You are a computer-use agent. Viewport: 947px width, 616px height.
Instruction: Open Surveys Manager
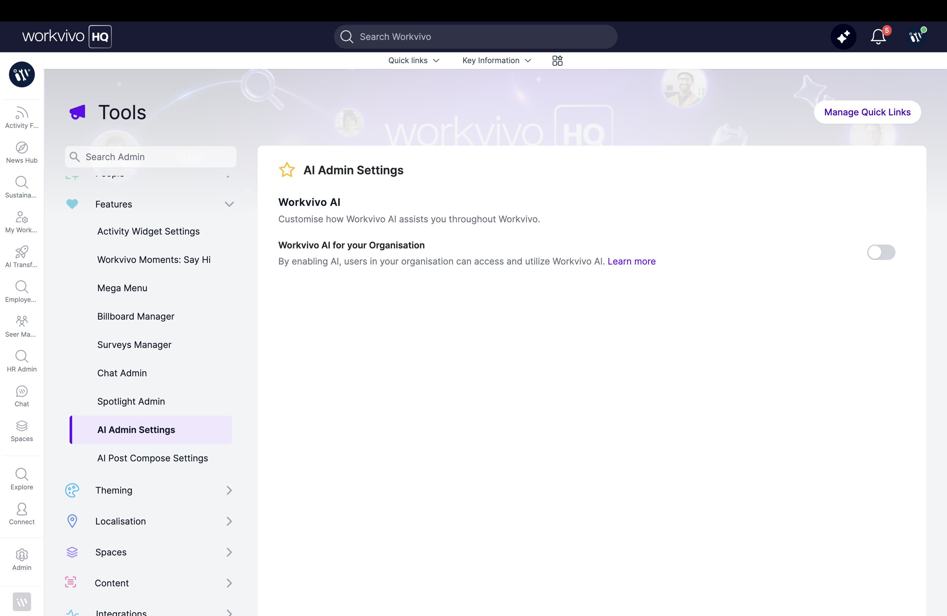pyautogui.click(x=135, y=345)
